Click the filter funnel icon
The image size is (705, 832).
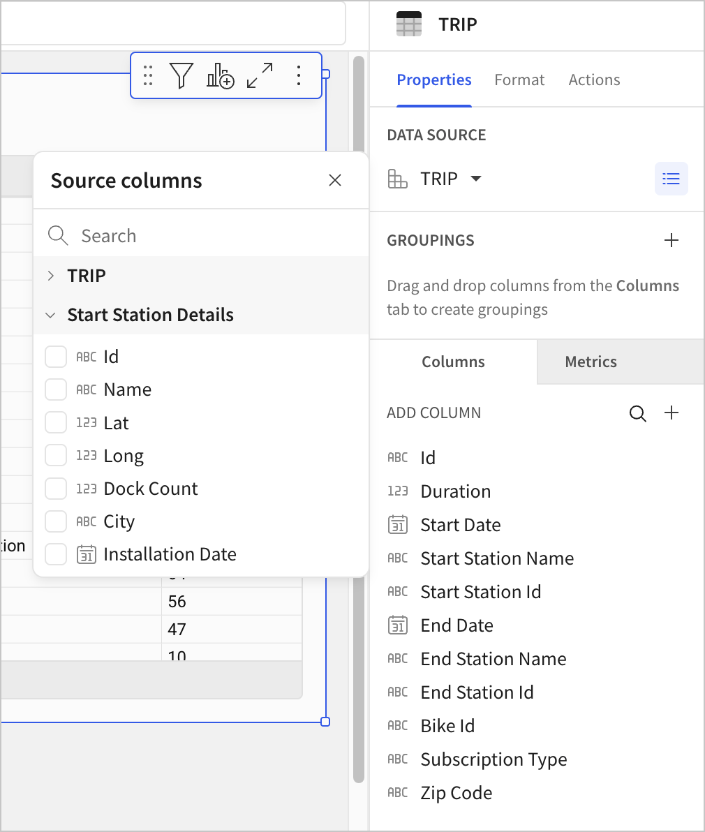(x=181, y=75)
